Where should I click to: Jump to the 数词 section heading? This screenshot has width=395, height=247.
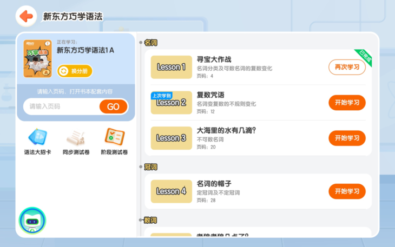coord(150,221)
